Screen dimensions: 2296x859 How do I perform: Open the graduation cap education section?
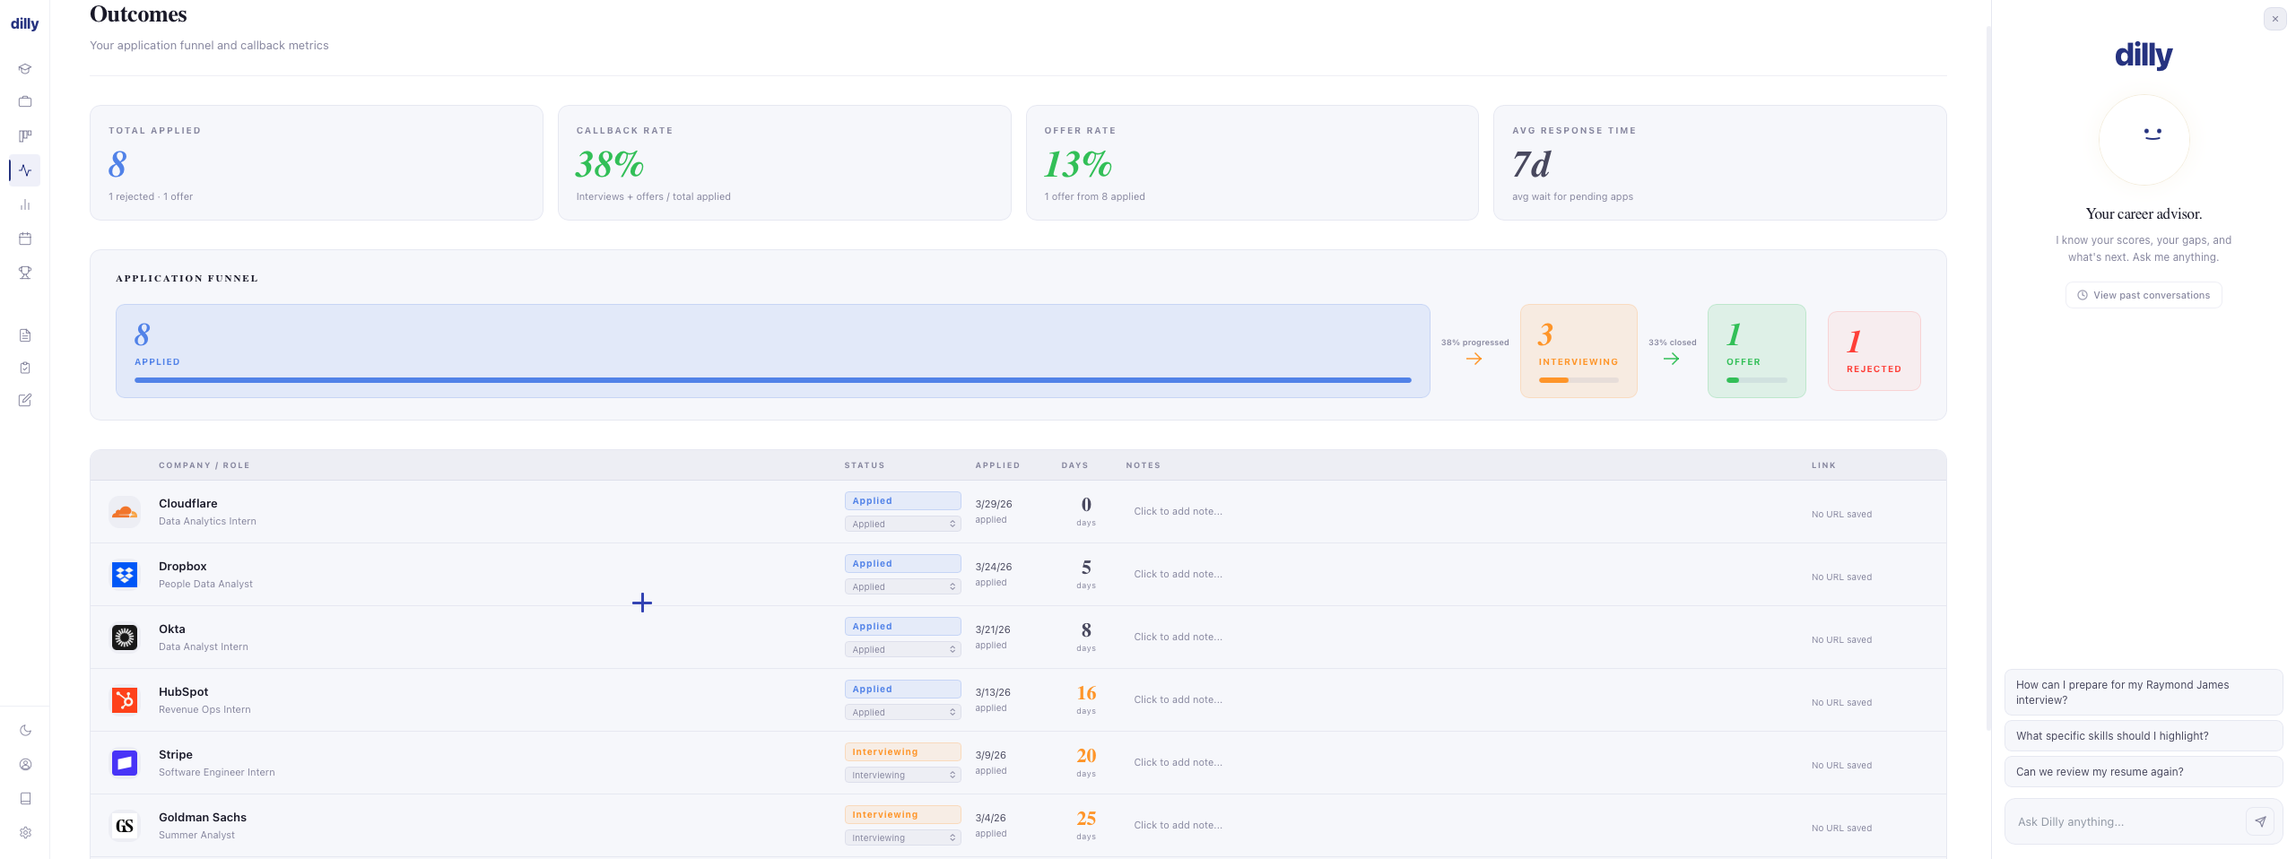point(25,68)
